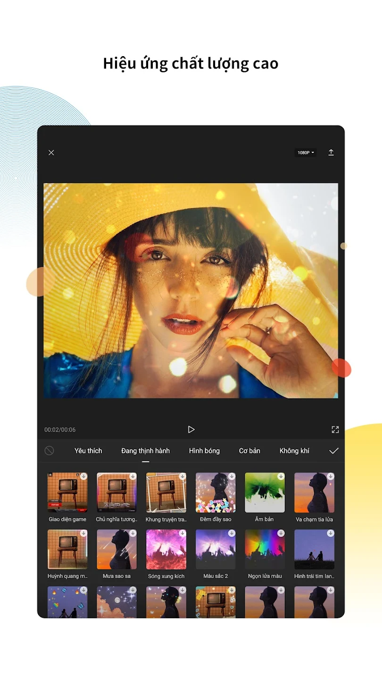The height and width of the screenshot is (680, 382).
Task: Select the Âm bản effect thumbnail
Action: tap(265, 493)
